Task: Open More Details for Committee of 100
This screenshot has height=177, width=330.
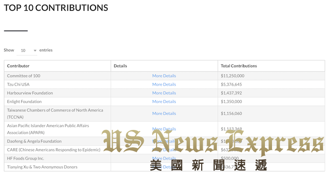Action: click(164, 76)
